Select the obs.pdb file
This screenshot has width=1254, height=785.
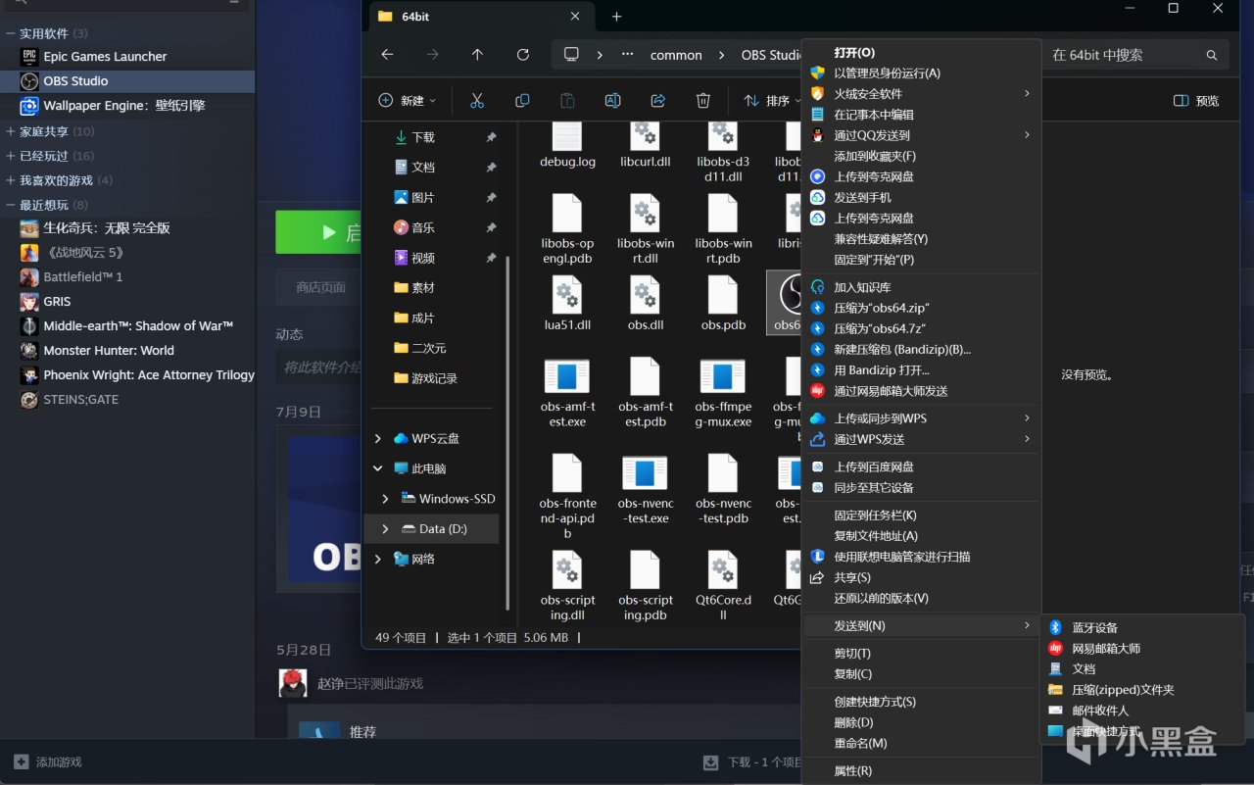pyautogui.click(x=723, y=304)
